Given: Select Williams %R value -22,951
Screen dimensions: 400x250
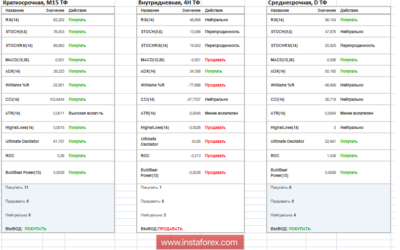Looking at the screenshot, I should (58, 85).
